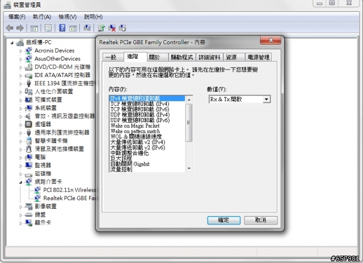Open the 執行(A) menu
Screen dimensions: 363x263
[x=41, y=17]
